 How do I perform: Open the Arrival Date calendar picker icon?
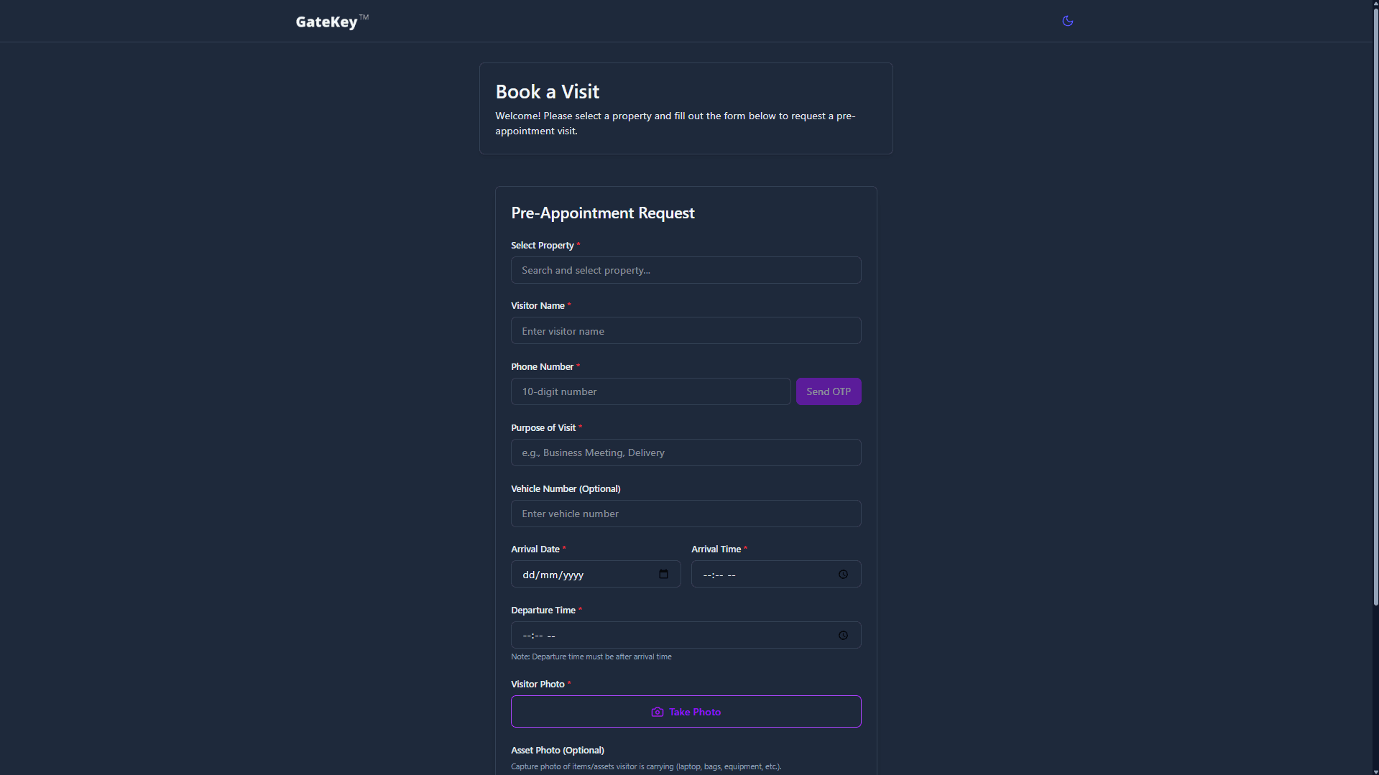[x=663, y=574]
